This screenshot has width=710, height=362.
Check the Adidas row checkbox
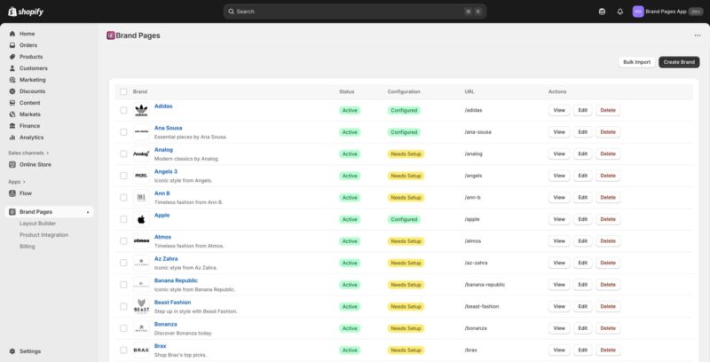click(123, 110)
